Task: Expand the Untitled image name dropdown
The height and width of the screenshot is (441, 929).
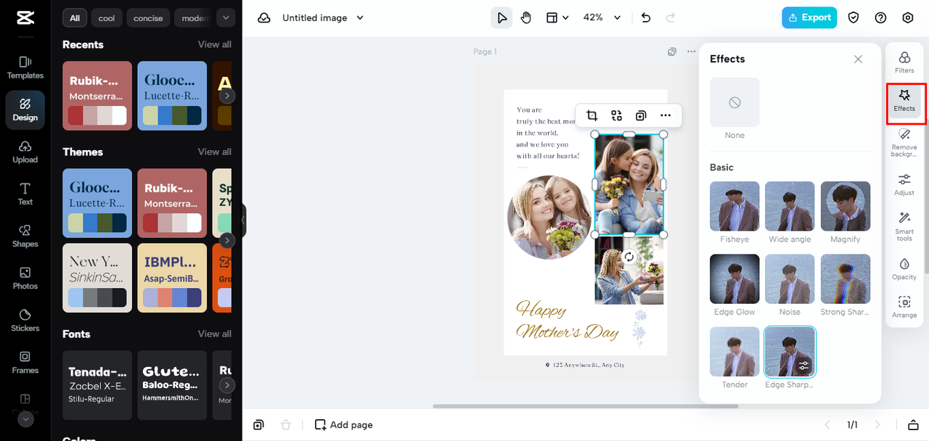Action: click(360, 17)
